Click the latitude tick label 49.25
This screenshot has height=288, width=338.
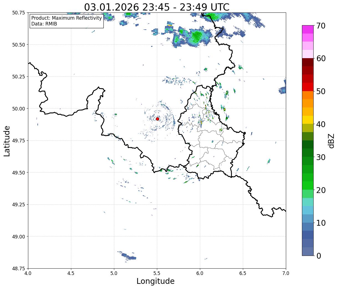(18, 205)
